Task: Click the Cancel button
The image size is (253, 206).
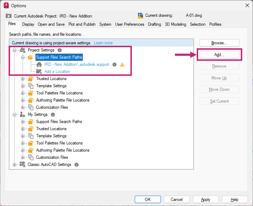Action: [177, 200]
